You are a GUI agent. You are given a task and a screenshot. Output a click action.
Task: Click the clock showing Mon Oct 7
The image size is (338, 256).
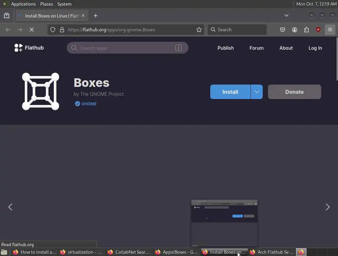pos(316,4)
